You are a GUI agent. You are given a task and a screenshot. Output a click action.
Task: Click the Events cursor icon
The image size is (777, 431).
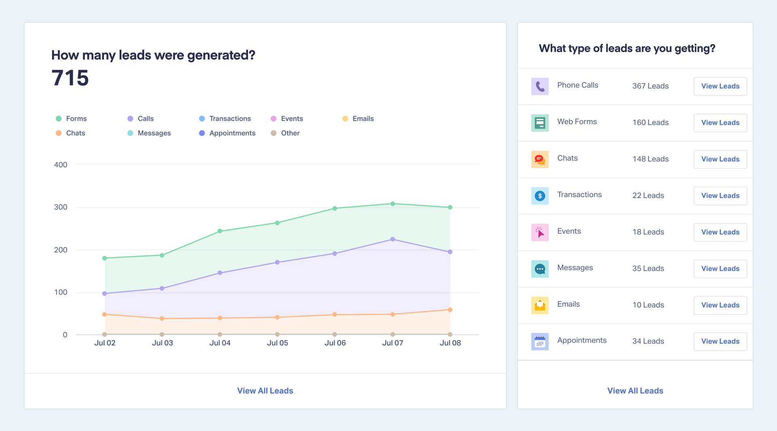coord(539,232)
